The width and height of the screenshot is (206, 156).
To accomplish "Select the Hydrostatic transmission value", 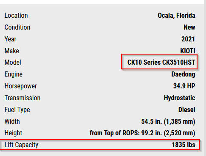I will [x=180, y=98].
